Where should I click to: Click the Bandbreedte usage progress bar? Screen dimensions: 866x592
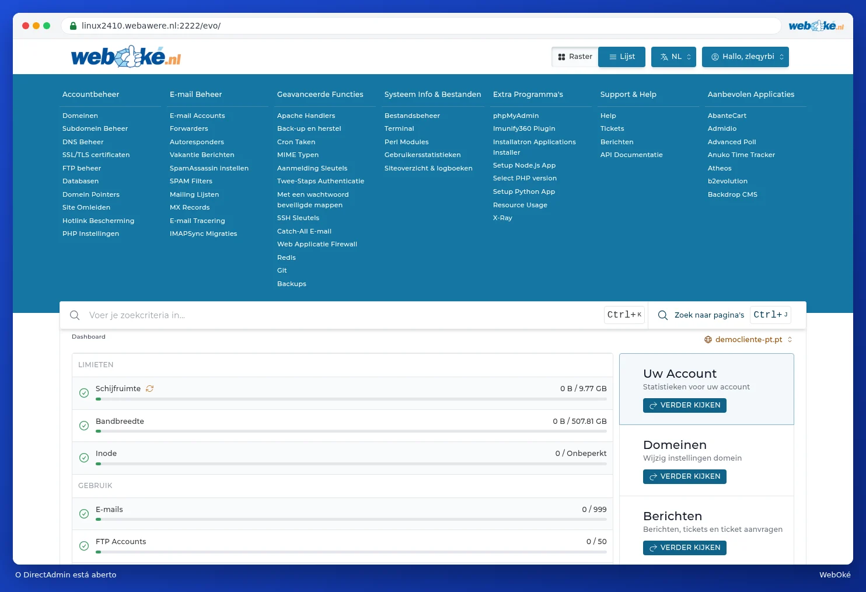point(351,431)
